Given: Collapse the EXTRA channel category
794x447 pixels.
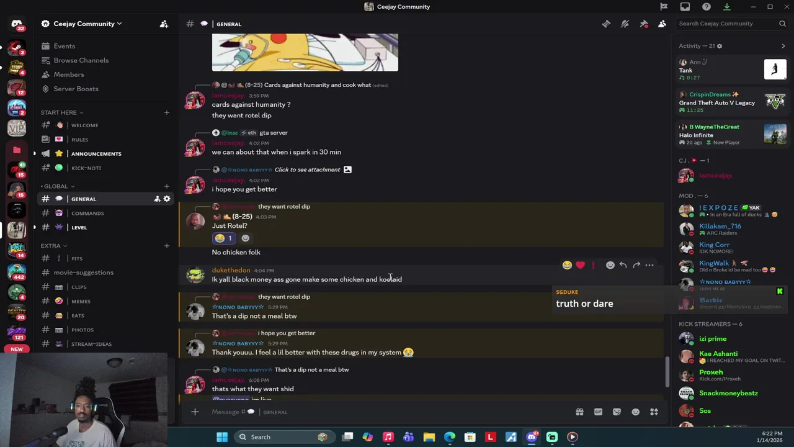Looking at the screenshot, I should [54, 246].
